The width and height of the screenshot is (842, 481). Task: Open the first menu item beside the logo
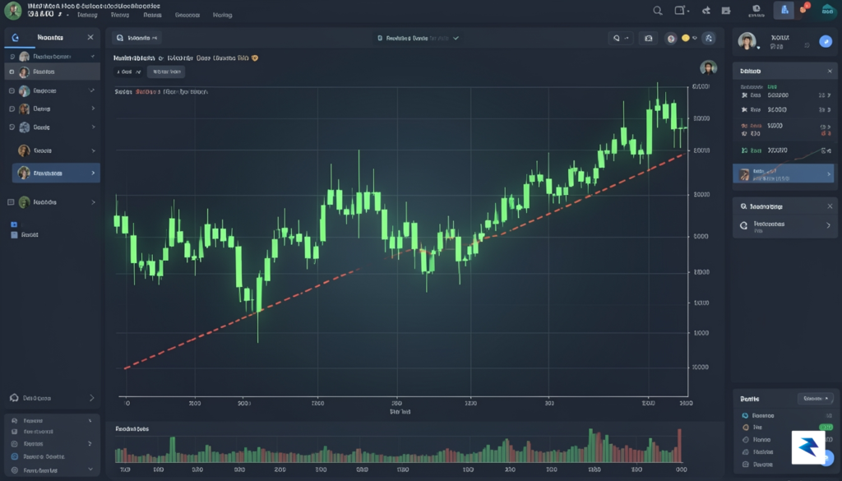[x=87, y=15]
